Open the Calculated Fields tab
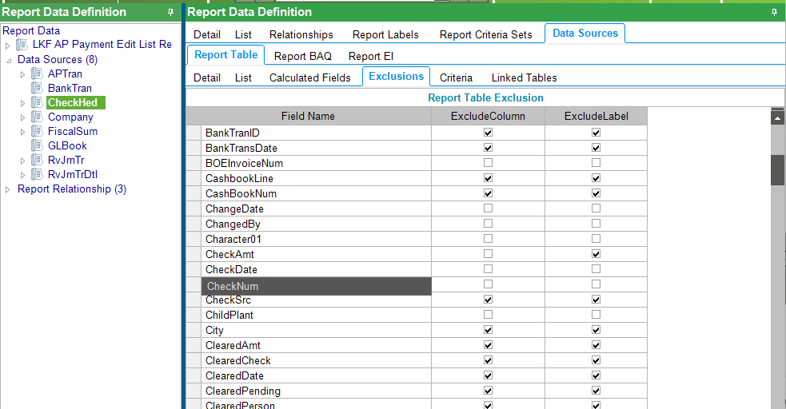 [309, 77]
